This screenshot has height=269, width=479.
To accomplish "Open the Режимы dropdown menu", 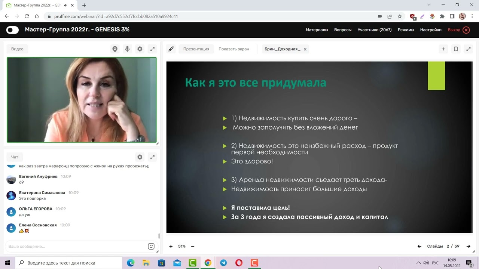I will click(x=406, y=30).
